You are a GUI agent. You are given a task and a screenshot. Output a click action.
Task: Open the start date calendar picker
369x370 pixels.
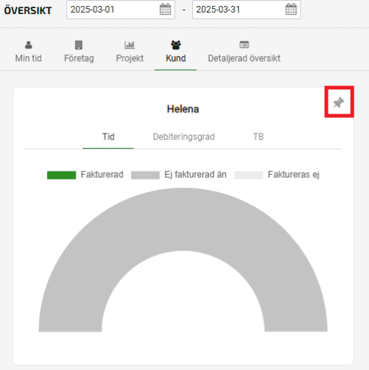pos(165,10)
